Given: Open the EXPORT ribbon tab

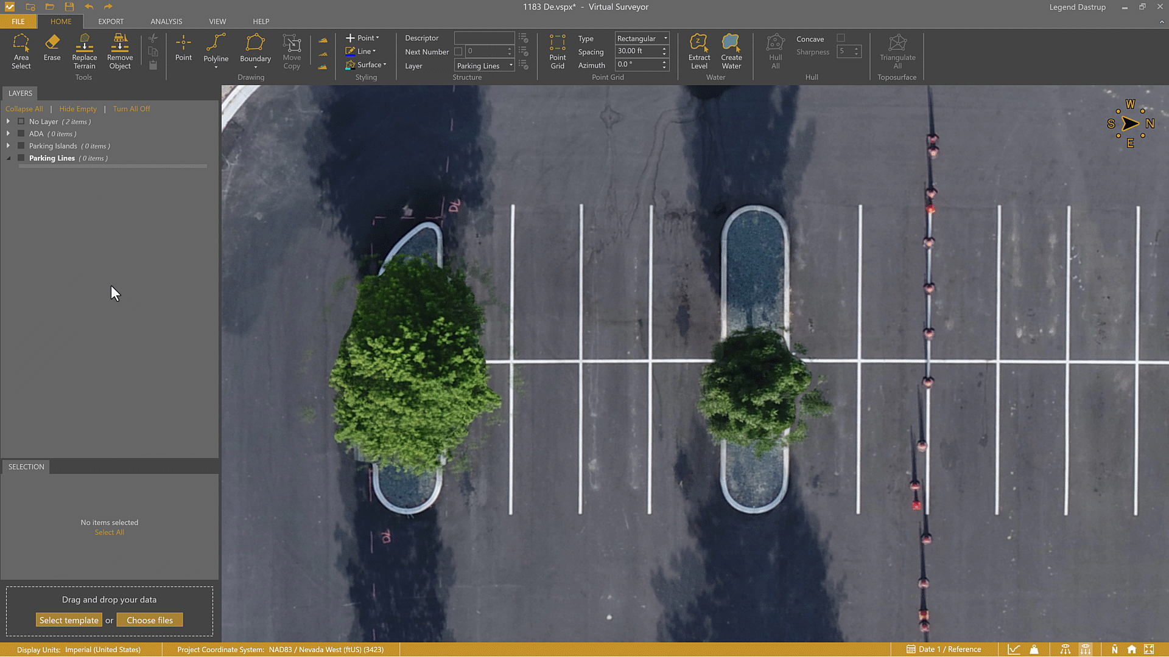Looking at the screenshot, I should tap(111, 21).
